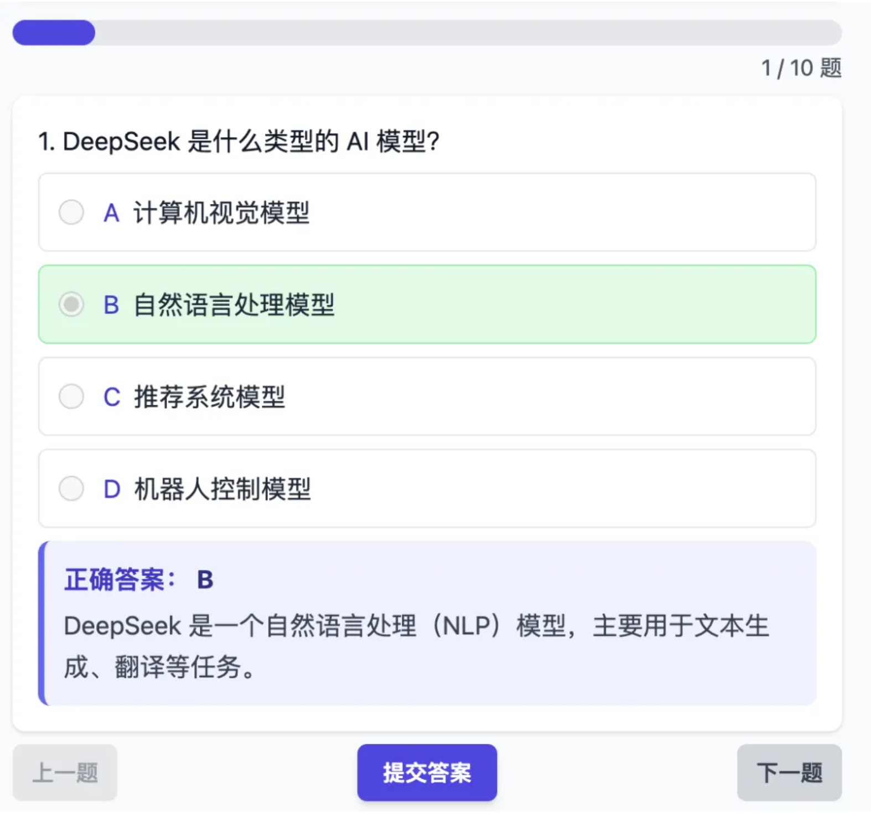Click the question text about DeepSeek 类型

[239, 142]
